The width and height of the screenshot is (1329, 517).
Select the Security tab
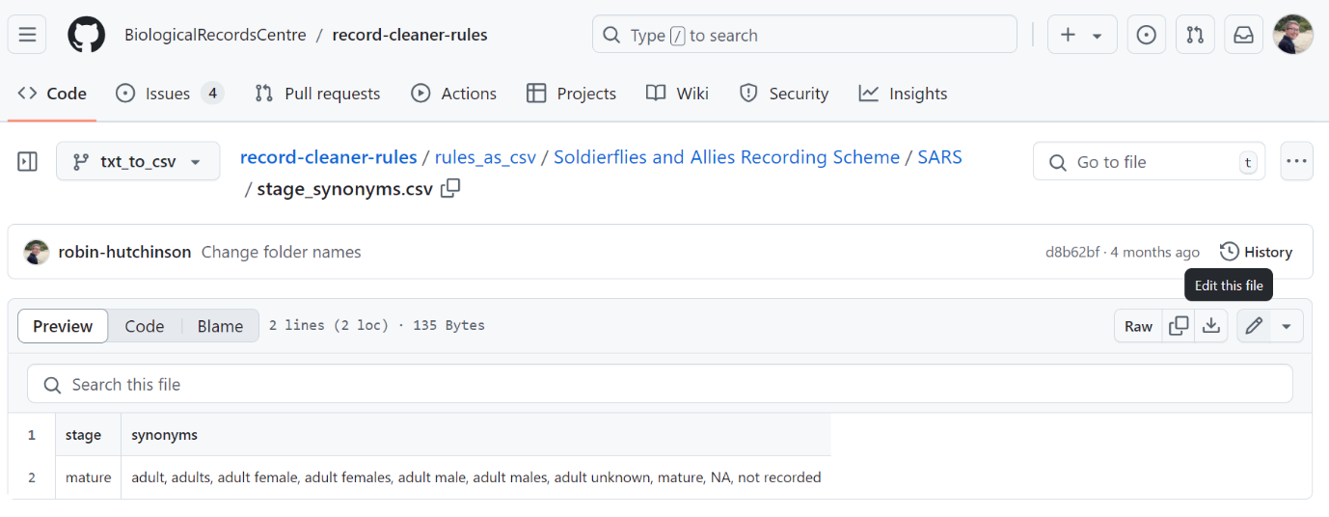tap(783, 94)
